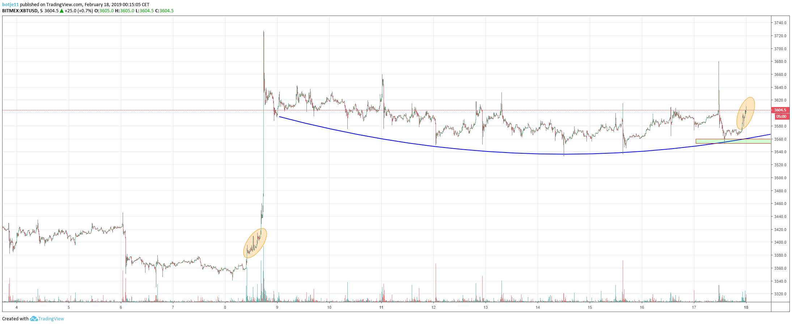Click the 3560.0 price axis label
The image size is (792, 325).
pyautogui.click(x=780, y=139)
